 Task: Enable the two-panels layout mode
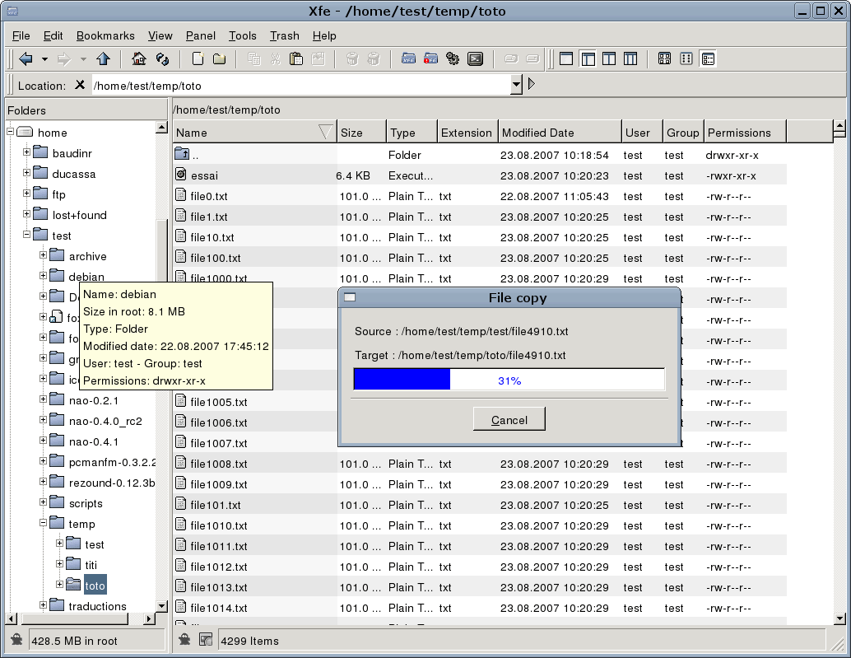point(607,58)
